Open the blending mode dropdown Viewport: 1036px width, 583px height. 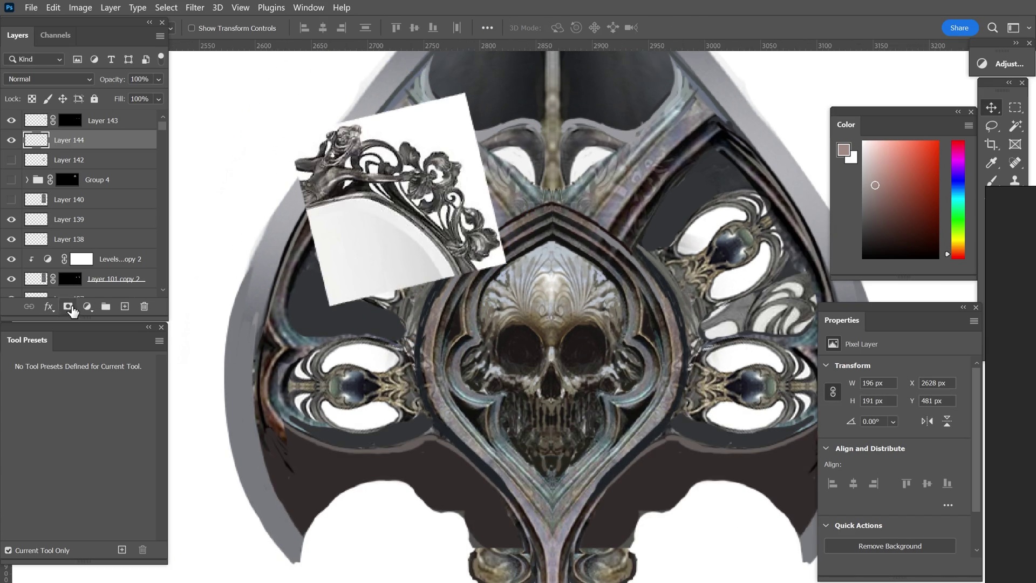point(47,78)
